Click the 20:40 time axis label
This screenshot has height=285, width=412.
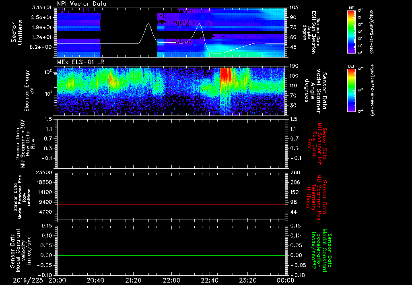tap(95, 281)
